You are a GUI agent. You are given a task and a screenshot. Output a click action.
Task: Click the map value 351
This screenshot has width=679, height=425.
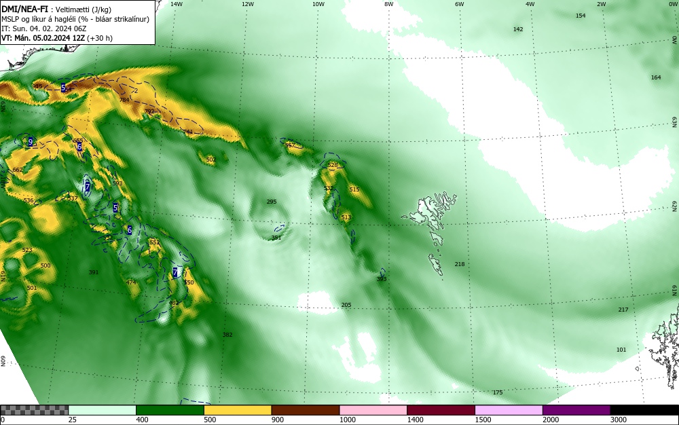(x=276, y=238)
